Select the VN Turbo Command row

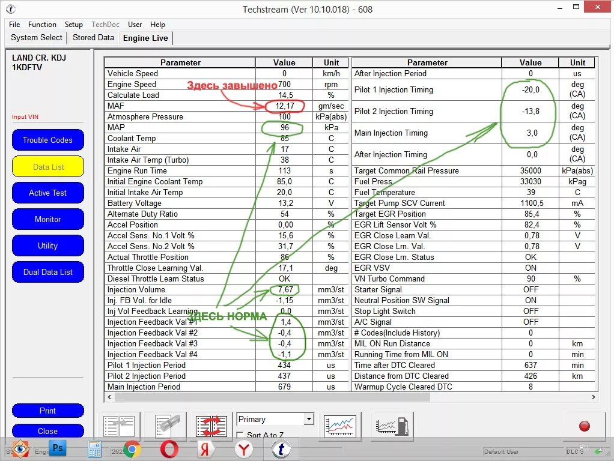point(473,279)
